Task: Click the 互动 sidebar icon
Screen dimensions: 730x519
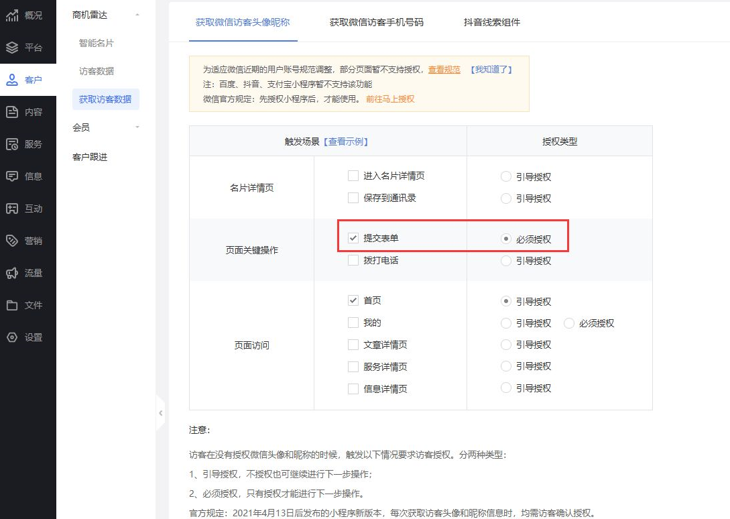Action: click(x=12, y=209)
